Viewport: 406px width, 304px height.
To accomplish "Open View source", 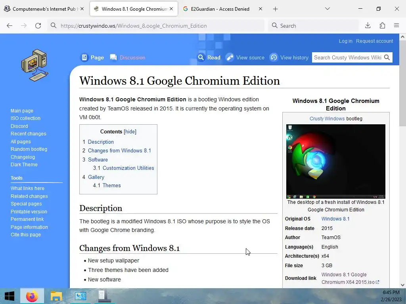I will [245, 57].
